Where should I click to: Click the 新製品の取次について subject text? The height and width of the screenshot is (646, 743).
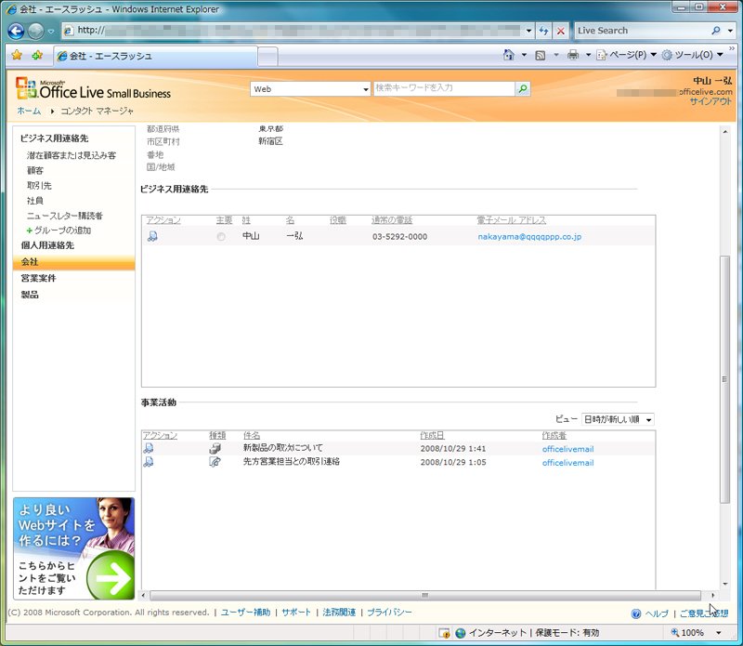point(283,448)
